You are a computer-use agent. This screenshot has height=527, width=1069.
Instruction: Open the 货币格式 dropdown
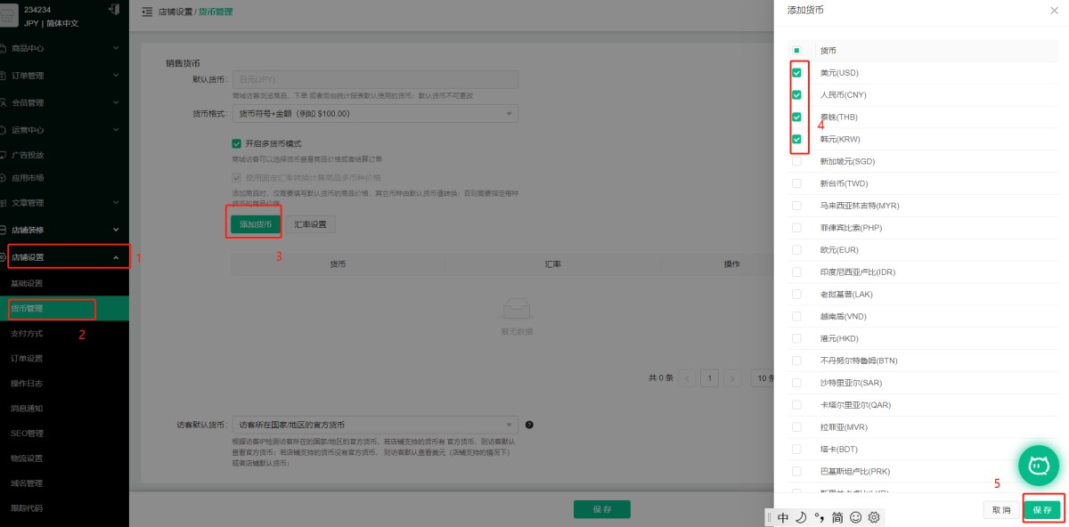374,114
